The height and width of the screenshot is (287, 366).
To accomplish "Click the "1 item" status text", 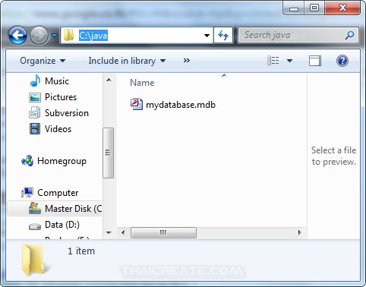I will [x=81, y=251].
